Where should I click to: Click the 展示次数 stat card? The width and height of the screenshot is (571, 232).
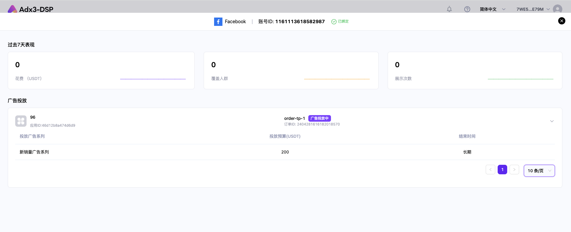tap(475, 70)
